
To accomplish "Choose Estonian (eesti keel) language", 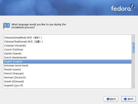I will pyautogui.click(x=67, y=65).
